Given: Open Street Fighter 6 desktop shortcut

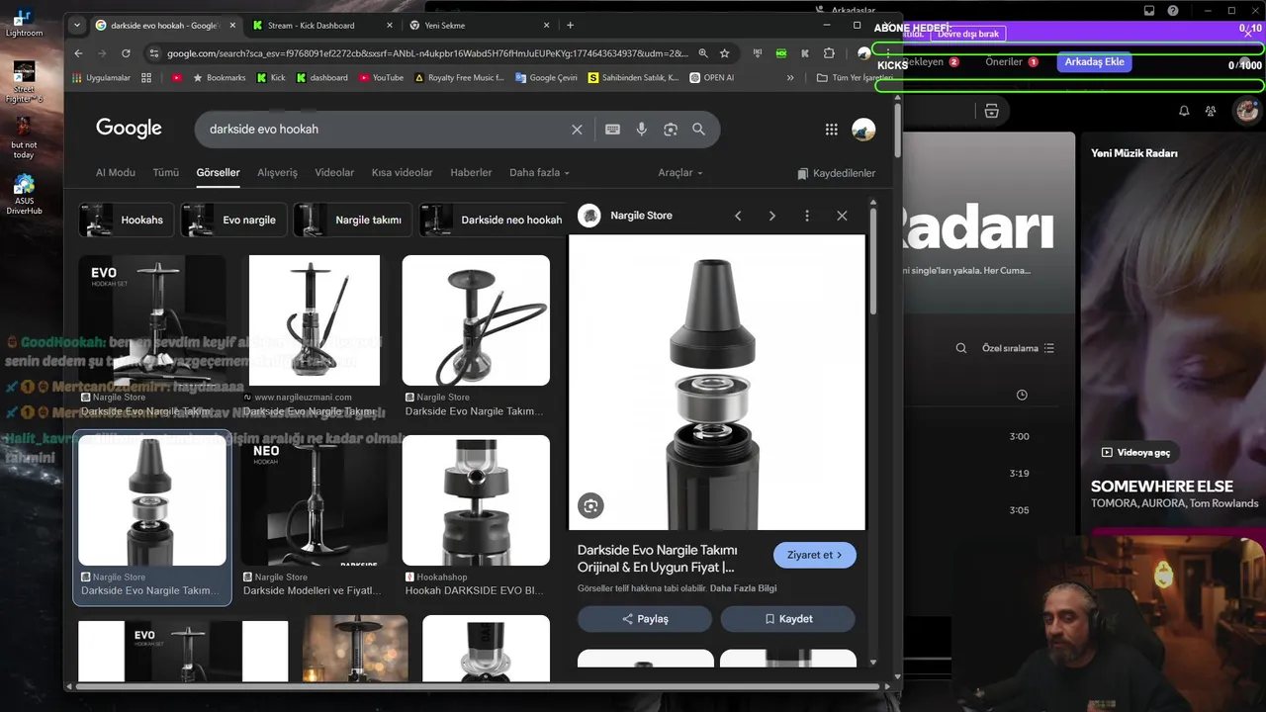Looking at the screenshot, I should coord(23,82).
